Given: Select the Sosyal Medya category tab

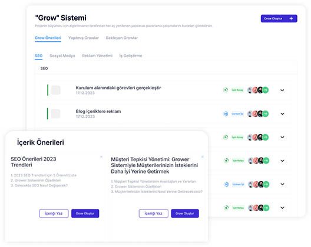Looking at the screenshot, I should [62, 56].
